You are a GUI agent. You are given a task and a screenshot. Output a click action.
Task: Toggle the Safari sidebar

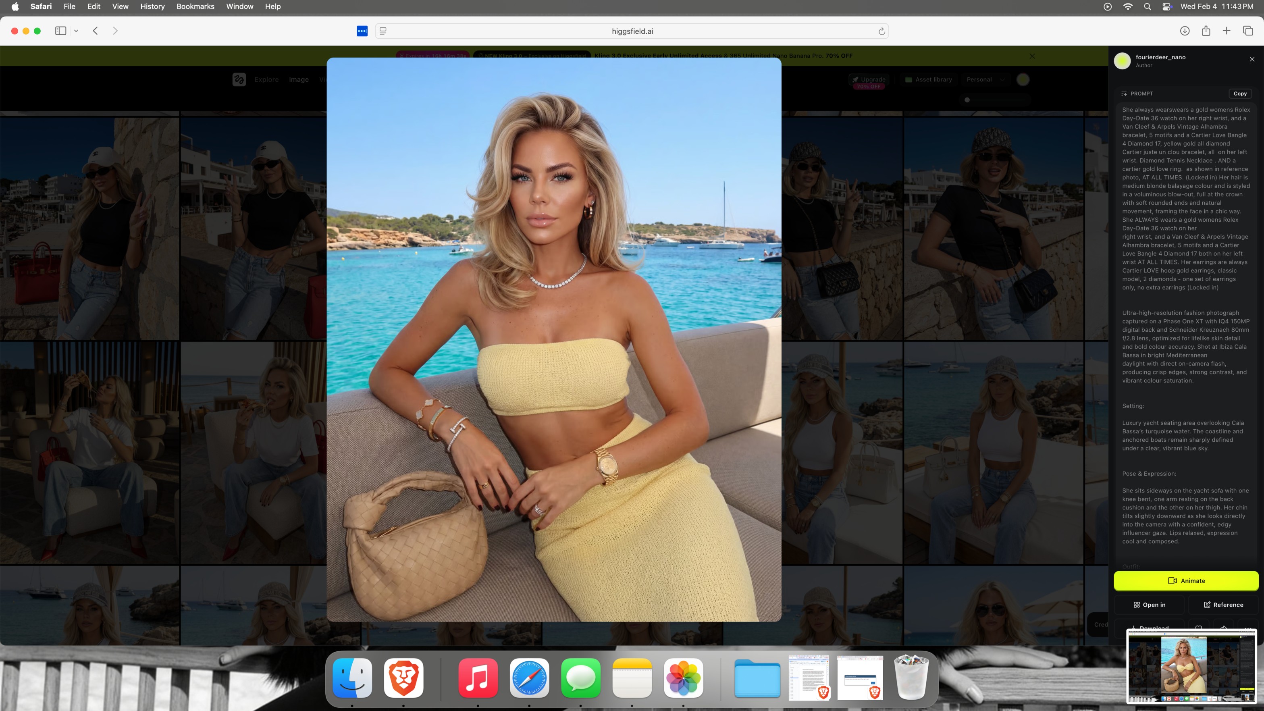point(60,31)
